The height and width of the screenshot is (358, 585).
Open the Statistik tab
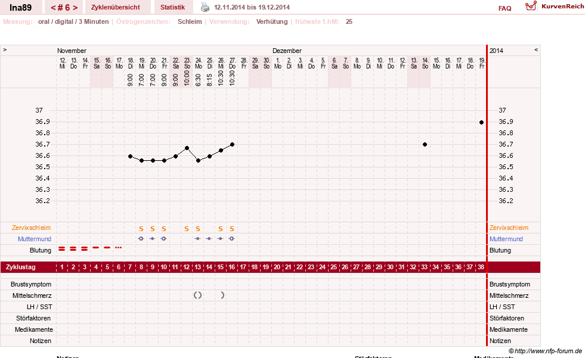(172, 7)
